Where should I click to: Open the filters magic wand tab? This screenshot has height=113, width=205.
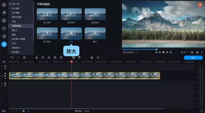click(x=4, y=13)
